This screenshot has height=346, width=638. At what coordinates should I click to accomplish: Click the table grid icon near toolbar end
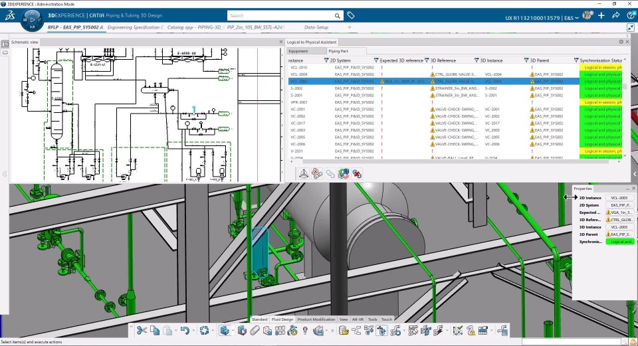(x=483, y=331)
